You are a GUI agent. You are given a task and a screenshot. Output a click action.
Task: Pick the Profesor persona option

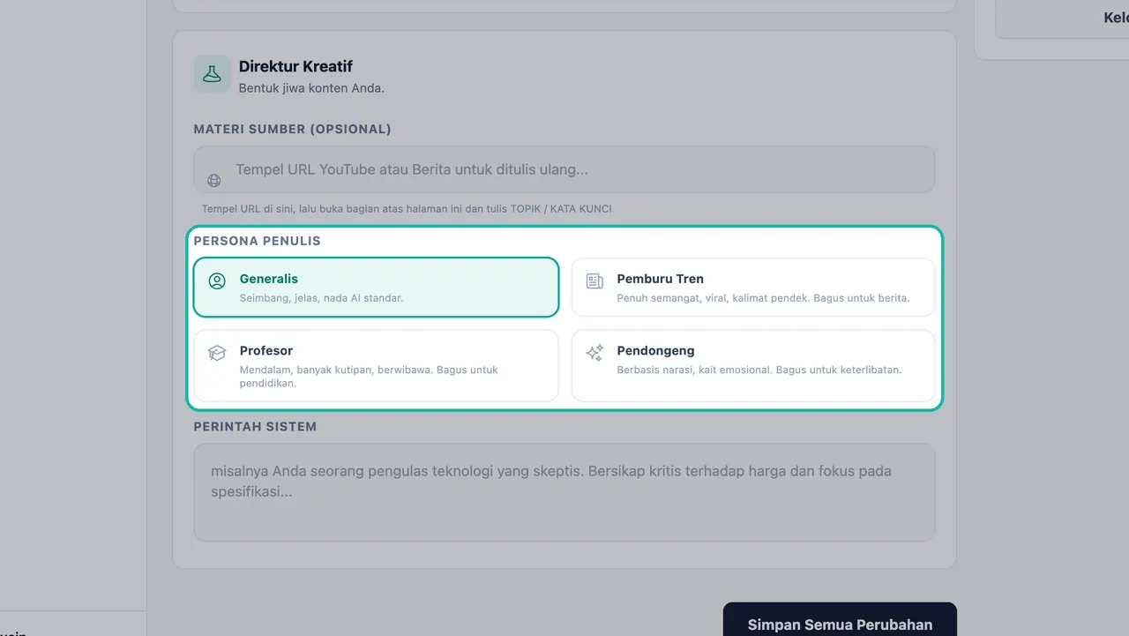coord(377,365)
